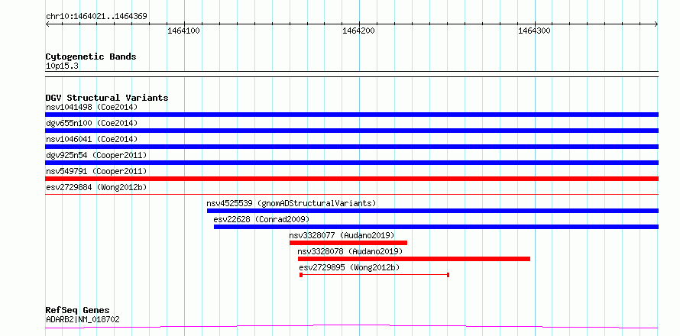Image resolution: width=680 pixels, height=336 pixels.
Task: Click the red capped line for esv2729895
Action: click(374, 275)
